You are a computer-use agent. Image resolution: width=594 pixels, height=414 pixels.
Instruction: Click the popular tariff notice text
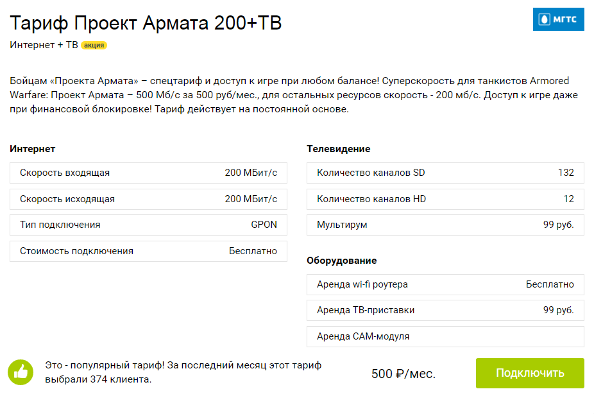tap(183, 372)
